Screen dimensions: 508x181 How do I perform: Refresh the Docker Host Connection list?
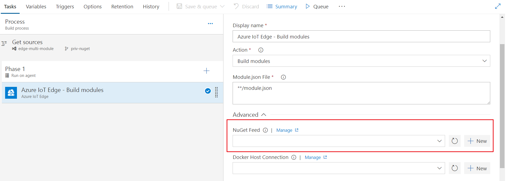[454, 168]
